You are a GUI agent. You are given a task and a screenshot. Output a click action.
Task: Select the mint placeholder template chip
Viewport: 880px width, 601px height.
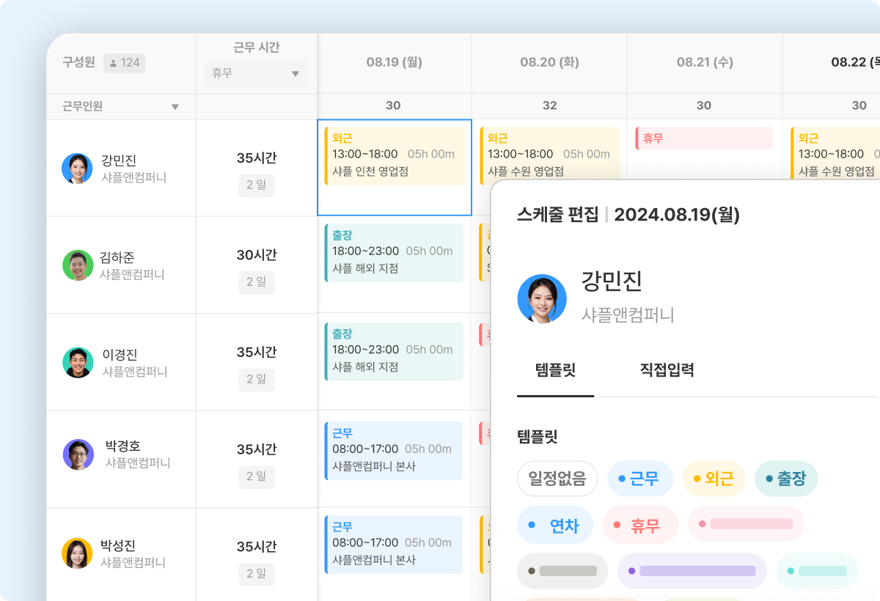(x=817, y=571)
